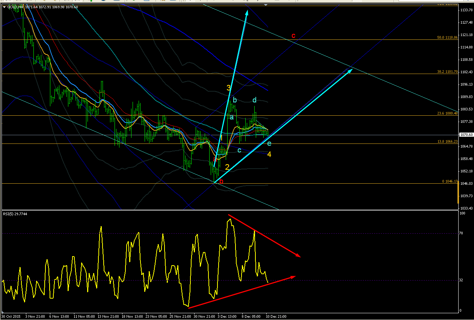
Task: Click the RSI scale value 32
Action: point(462,280)
